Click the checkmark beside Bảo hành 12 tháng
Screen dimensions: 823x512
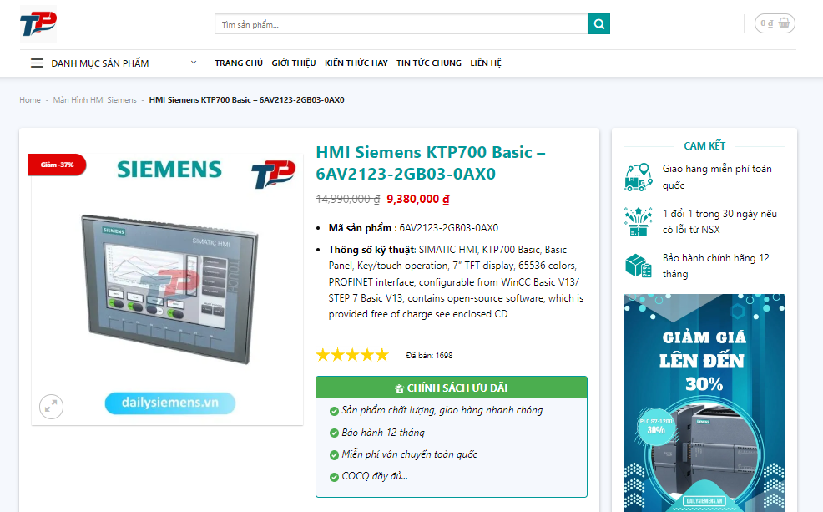(334, 433)
